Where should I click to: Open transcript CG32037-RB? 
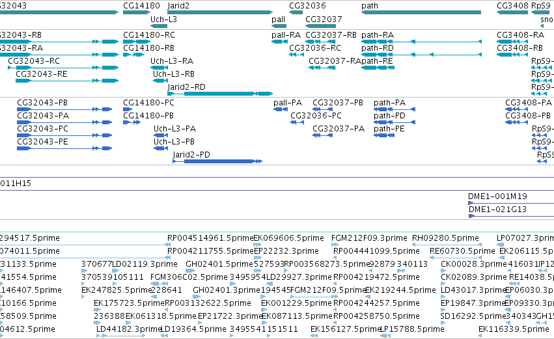[x=331, y=35]
